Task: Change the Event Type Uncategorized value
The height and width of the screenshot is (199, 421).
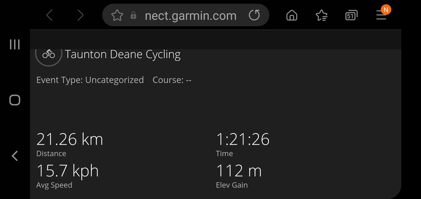Action: click(x=114, y=80)
